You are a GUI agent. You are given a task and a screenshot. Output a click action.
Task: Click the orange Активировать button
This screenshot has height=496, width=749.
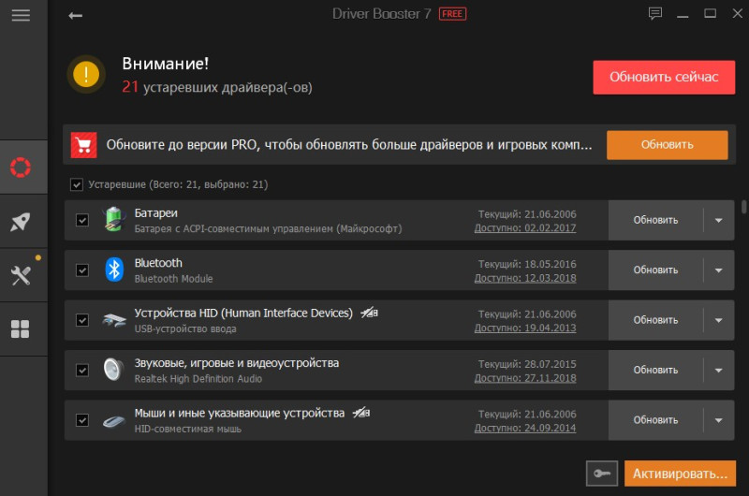(x=681, y=474)
